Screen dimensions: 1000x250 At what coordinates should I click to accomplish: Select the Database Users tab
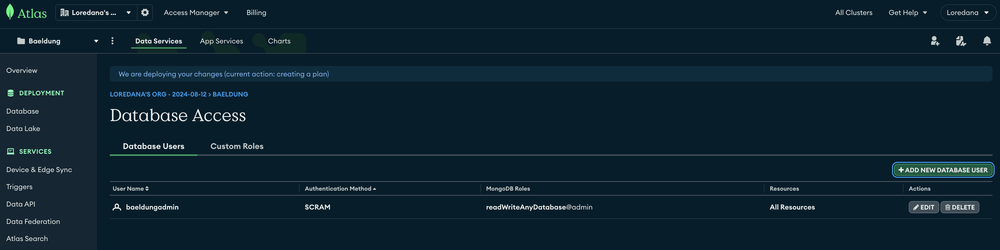click(x=153, y=146)
